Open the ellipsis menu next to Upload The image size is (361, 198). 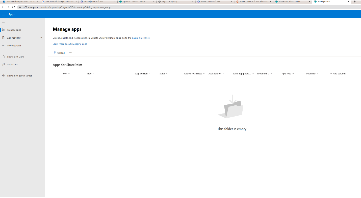pos(70,53)
